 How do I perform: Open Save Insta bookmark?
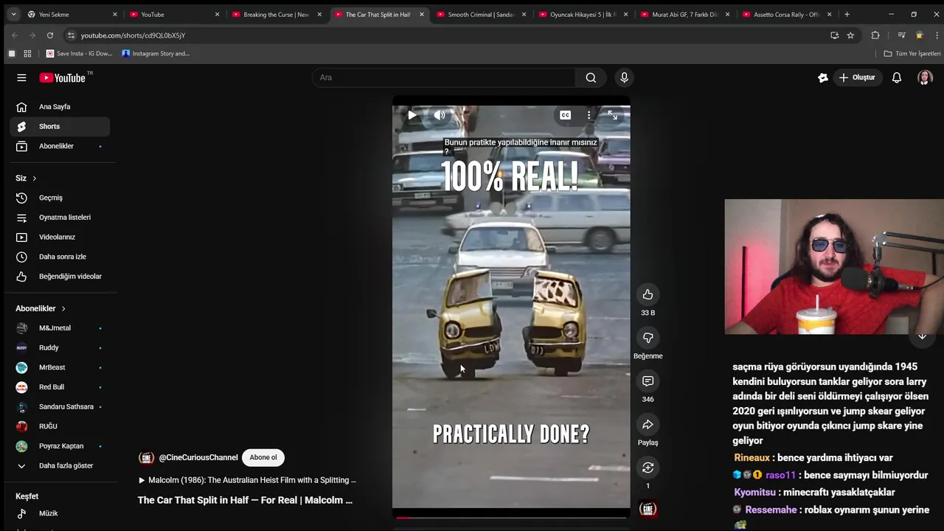tap(79, 54)
